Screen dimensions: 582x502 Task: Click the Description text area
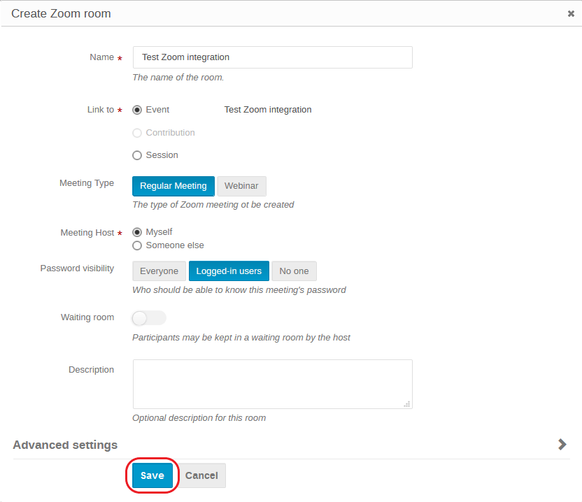pyautogui.click(x=272, y=384)
